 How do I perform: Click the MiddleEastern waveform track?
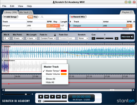click(34, 66)
